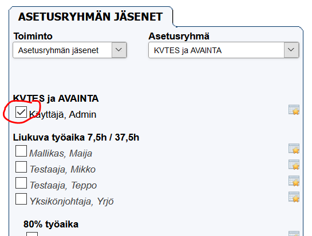Image resolution: width=312 pixels, height=236 pixels.
Task: Open calendar star icon for Mallikas, Maija
Action: point(294,149)
